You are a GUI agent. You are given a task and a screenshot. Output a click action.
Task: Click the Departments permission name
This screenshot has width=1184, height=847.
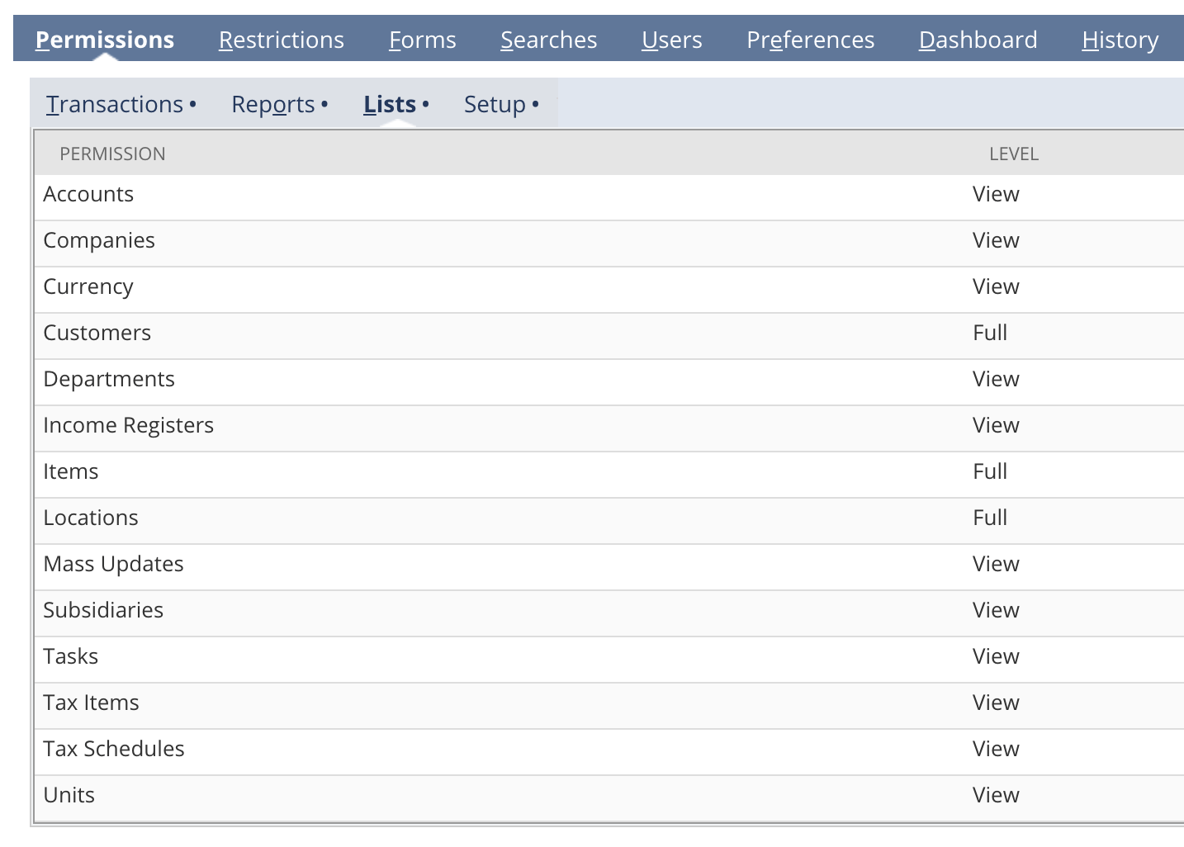pos(109,379)
